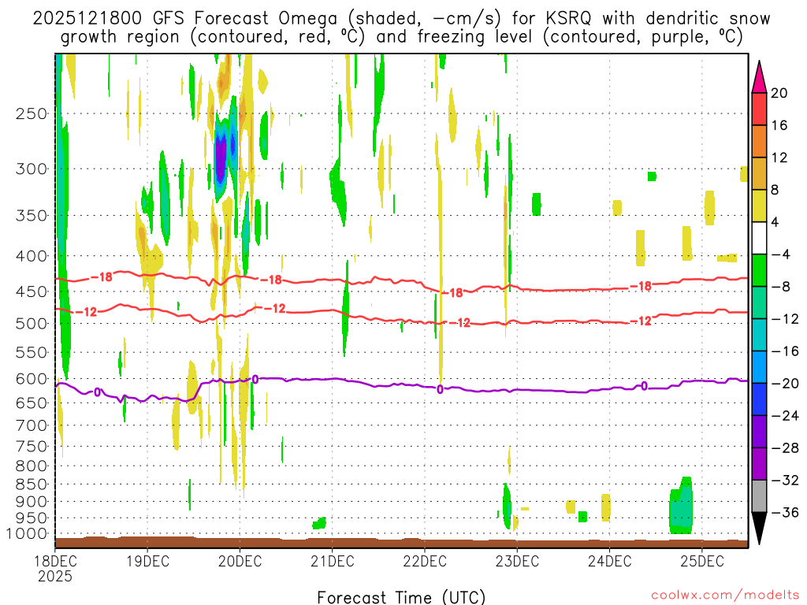Click the gray -36 to -32 colorbar segment

[759, 496]
